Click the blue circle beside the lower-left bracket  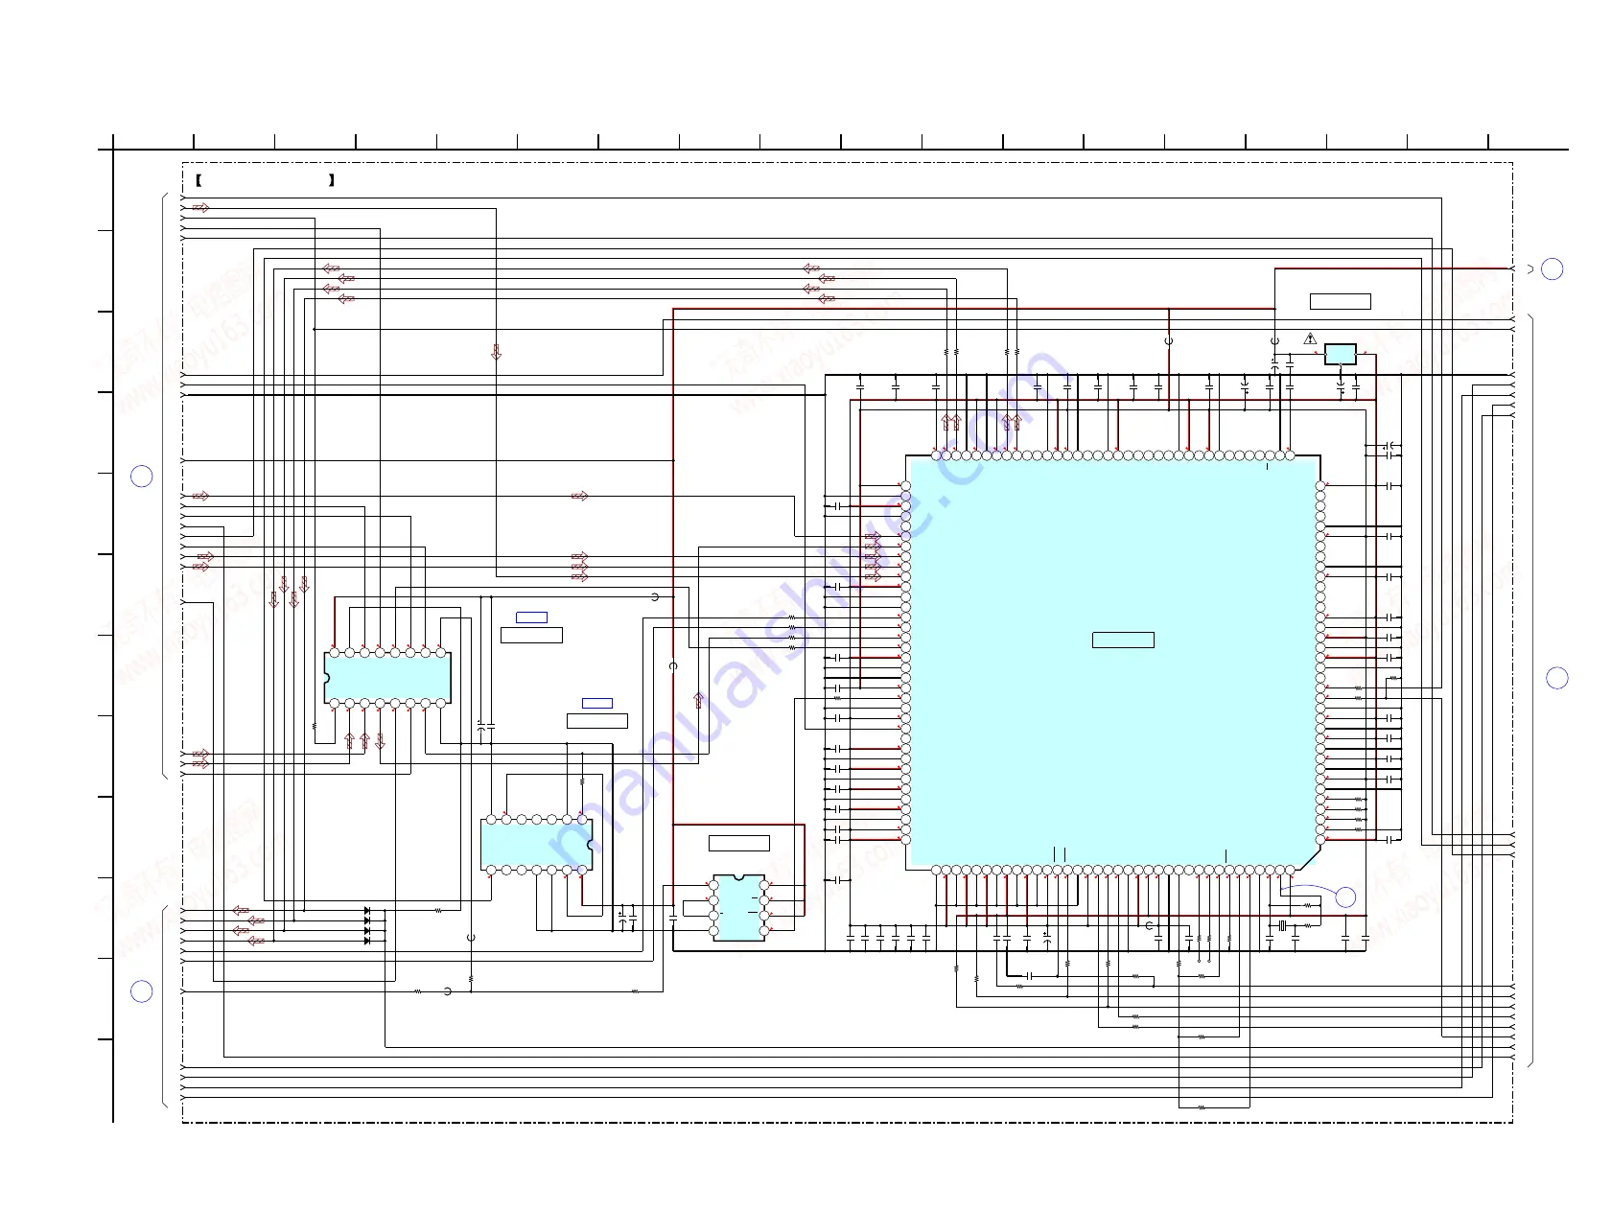pyautogui.click(x=141, y=991)
